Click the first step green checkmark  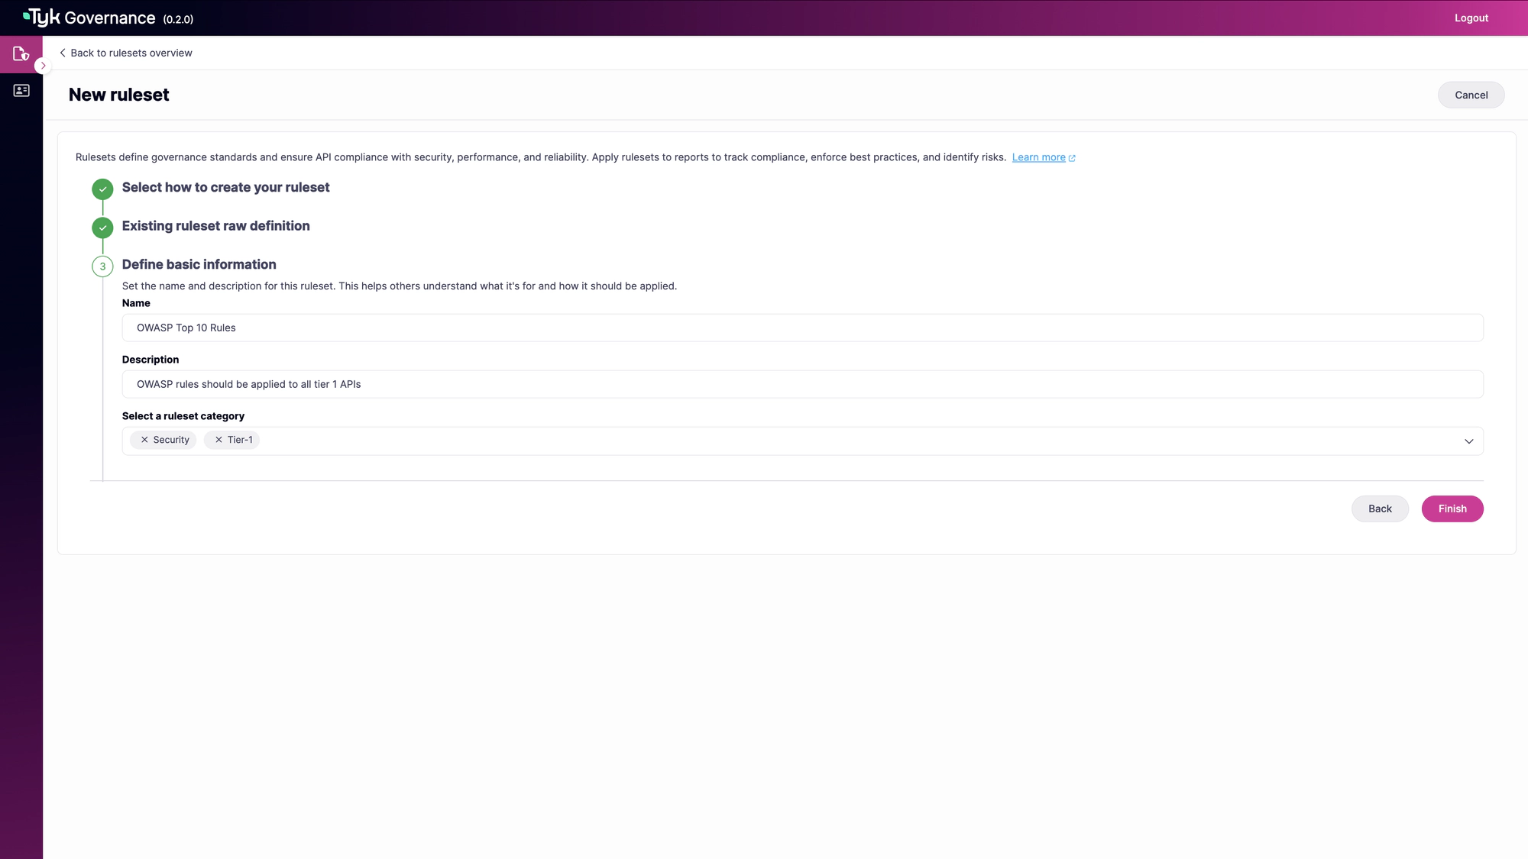click(102, 189)
